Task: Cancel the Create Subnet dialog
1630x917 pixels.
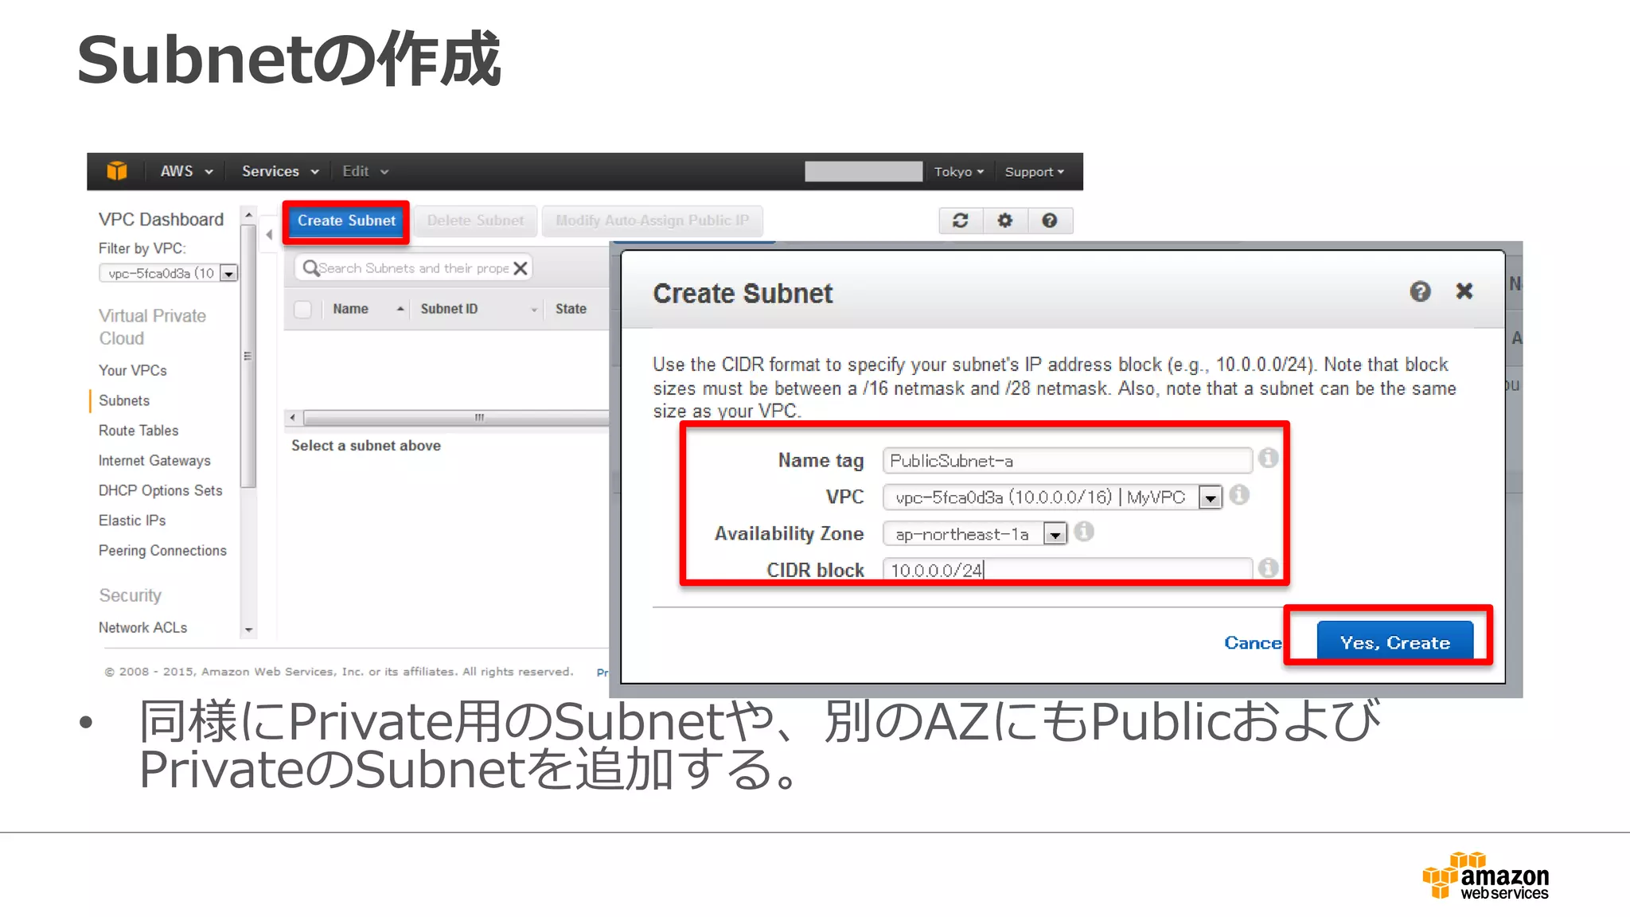Action: tap(1253, 642)
